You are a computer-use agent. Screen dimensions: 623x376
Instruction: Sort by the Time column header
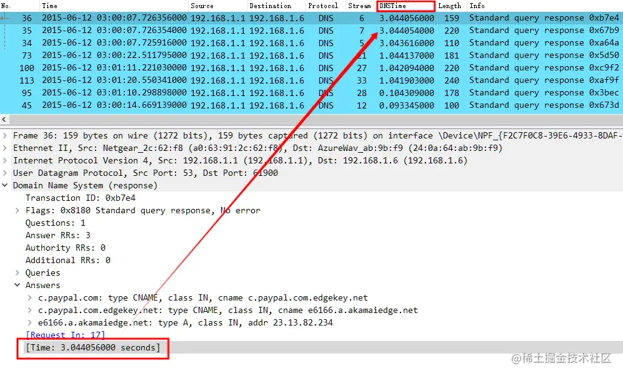[49, 6]
